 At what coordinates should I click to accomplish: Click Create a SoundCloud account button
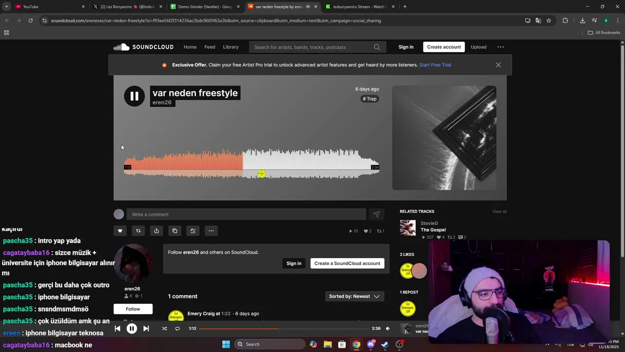click(347, 263)
